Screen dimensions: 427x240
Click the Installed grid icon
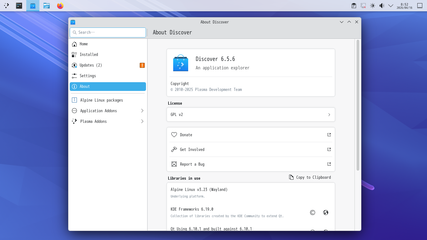(x=74, y=55)
